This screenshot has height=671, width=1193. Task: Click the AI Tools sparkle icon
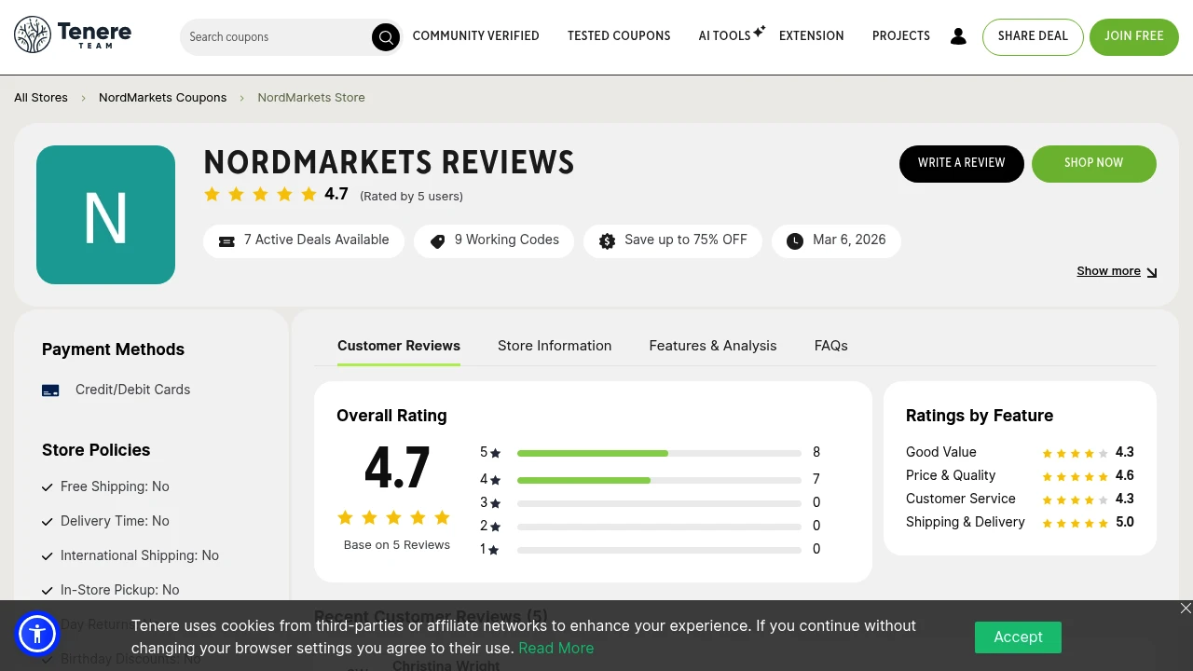click(x=760, y=31)
